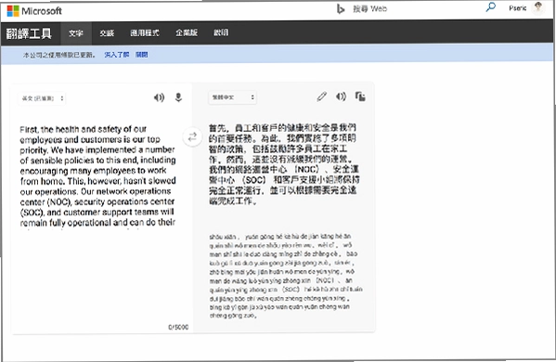Screen dimensions: 556x362
Task: Swap source and target languages
Action: pos(192,136)
